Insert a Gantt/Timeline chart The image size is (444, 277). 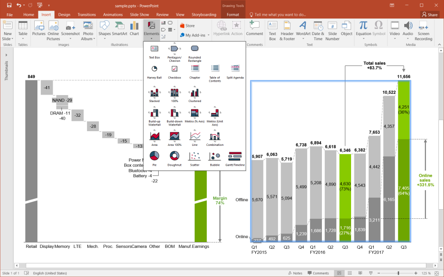pyautogui.click(x=235, y=157)
